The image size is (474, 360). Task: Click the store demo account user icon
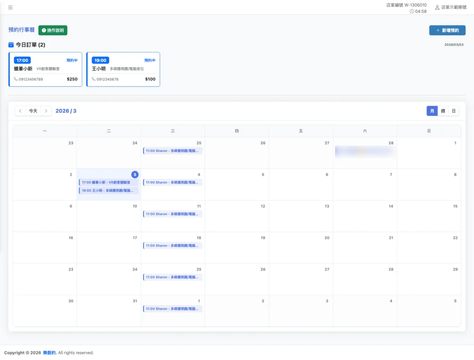[437, 7]
